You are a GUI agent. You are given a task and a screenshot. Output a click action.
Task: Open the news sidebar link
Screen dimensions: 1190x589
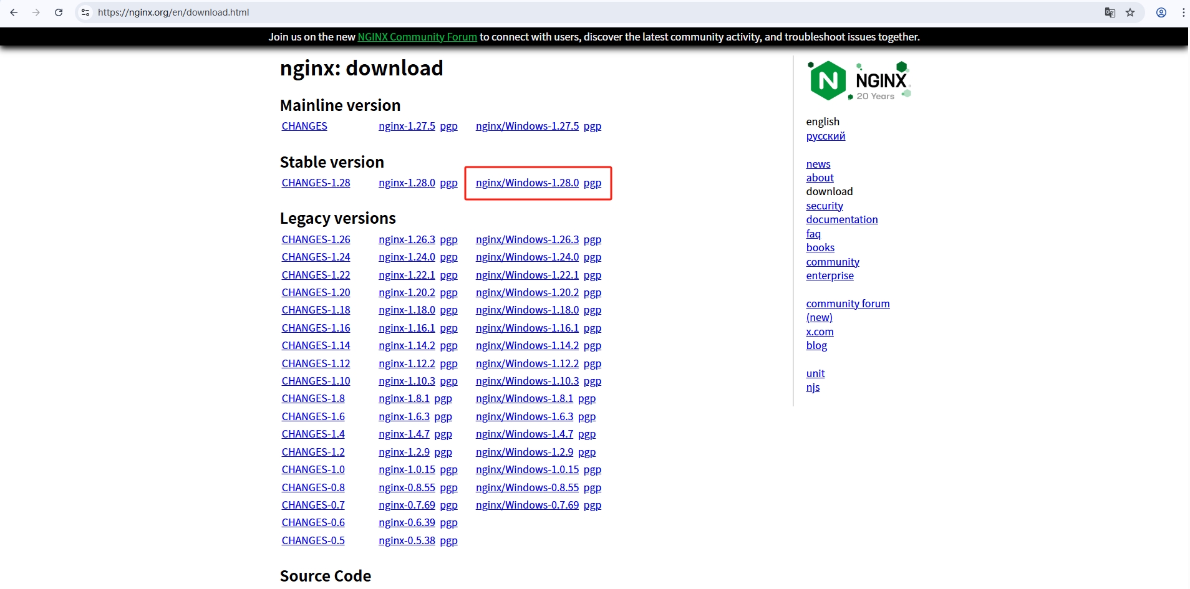(818, 164)
